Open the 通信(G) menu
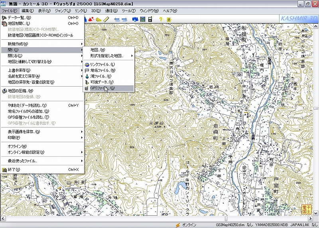319x228 pixels. pos(111,11)
